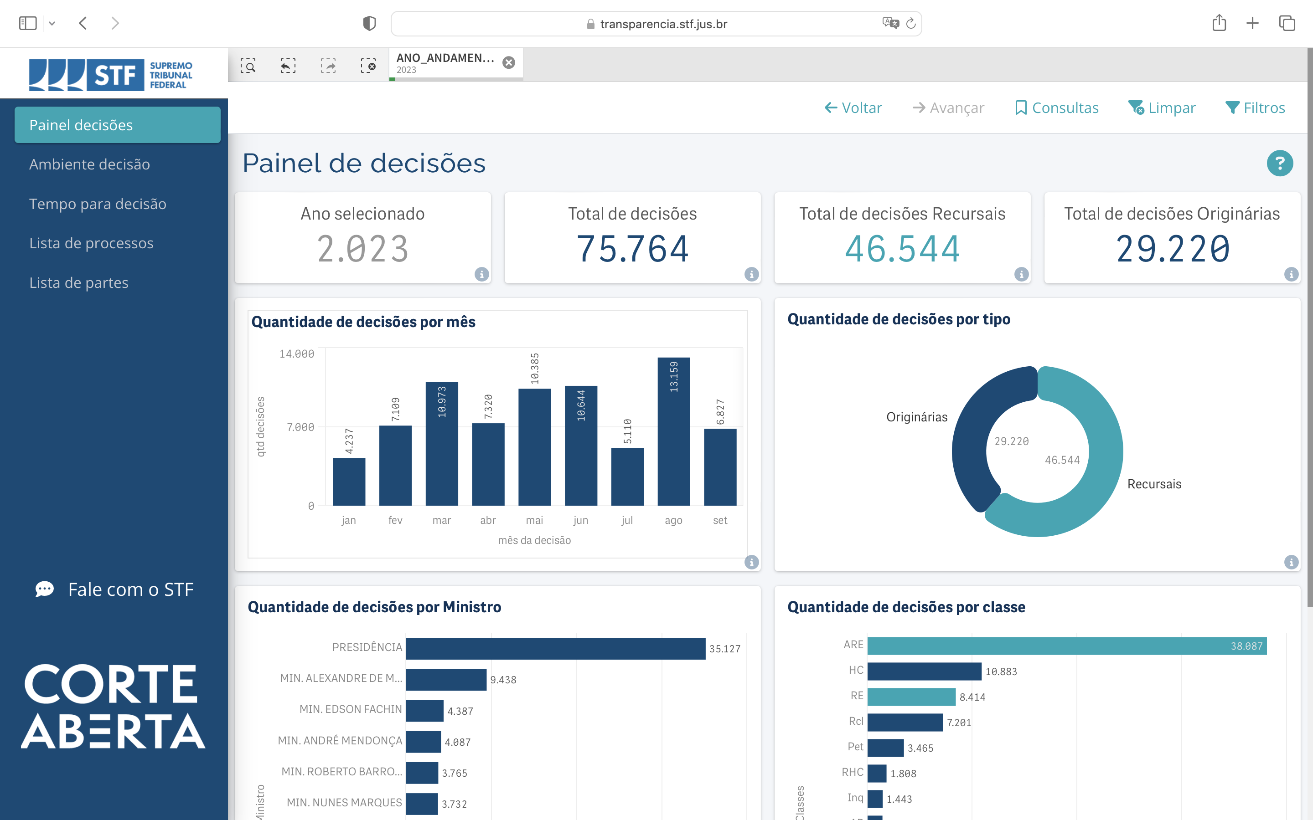Click the STF Supremo Tribunal Federal logo
The image size is (1313, 820).
111,74
